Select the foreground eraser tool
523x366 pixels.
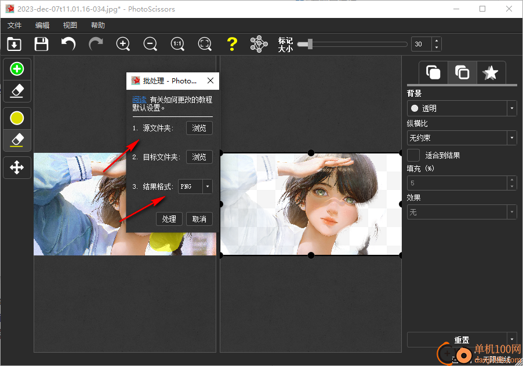17,91
